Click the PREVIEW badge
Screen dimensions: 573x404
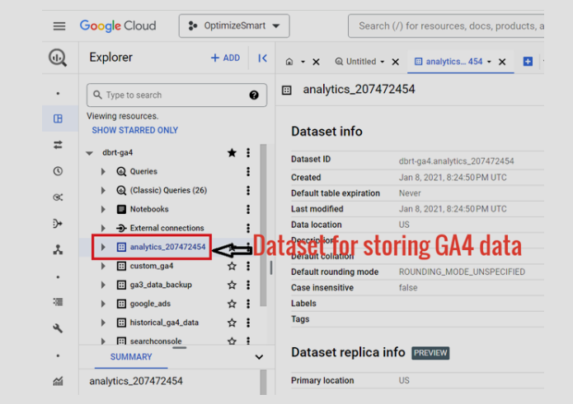coord(430,353)
